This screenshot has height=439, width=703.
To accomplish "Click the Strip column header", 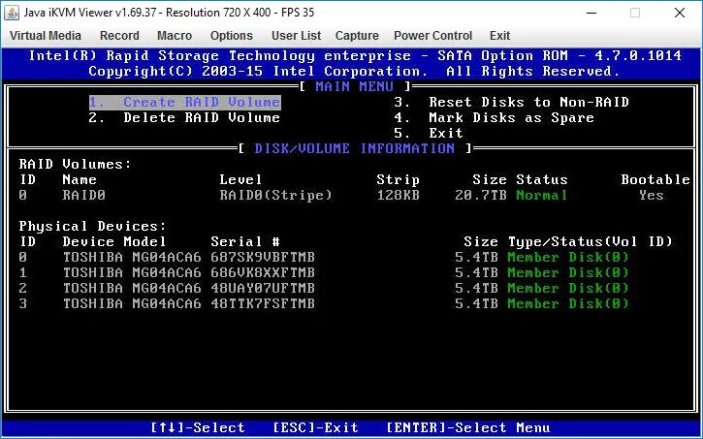I will [399, 179].
